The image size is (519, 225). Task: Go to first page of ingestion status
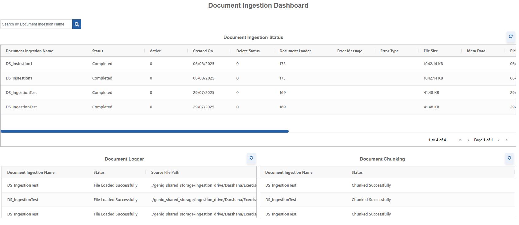(460, 140)
